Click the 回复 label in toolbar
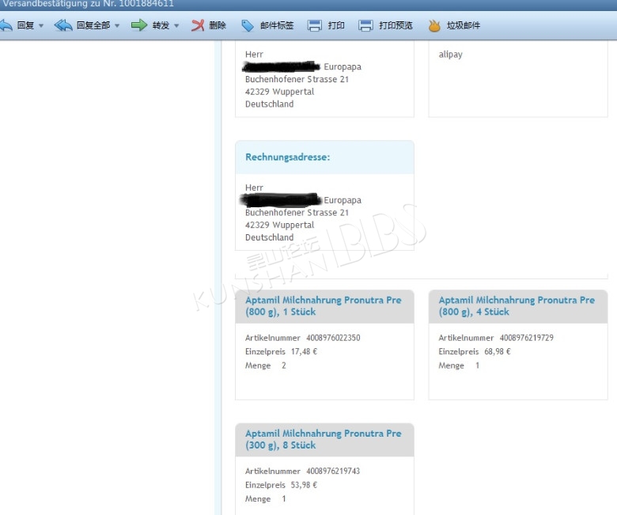 pyautogui.click(x=25, y=25)
